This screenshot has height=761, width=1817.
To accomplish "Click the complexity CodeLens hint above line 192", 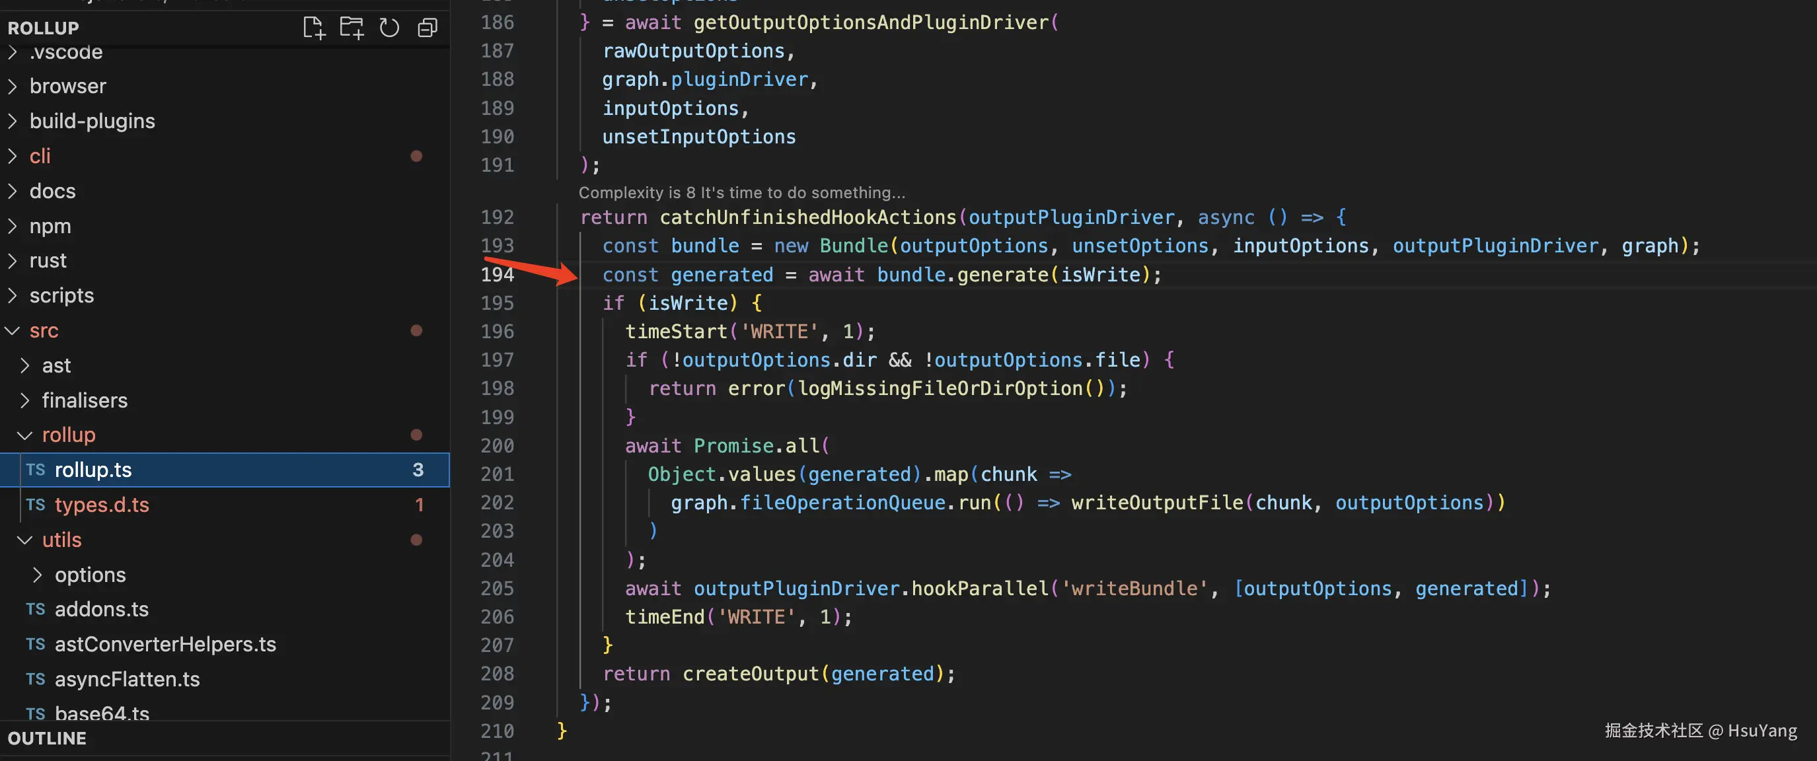I will point(741,192).
